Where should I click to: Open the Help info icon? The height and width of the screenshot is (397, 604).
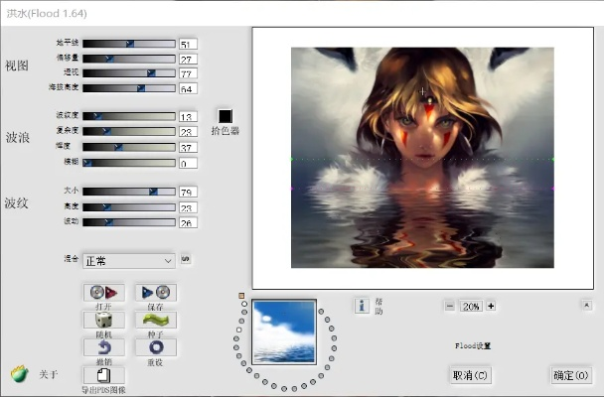363,305
